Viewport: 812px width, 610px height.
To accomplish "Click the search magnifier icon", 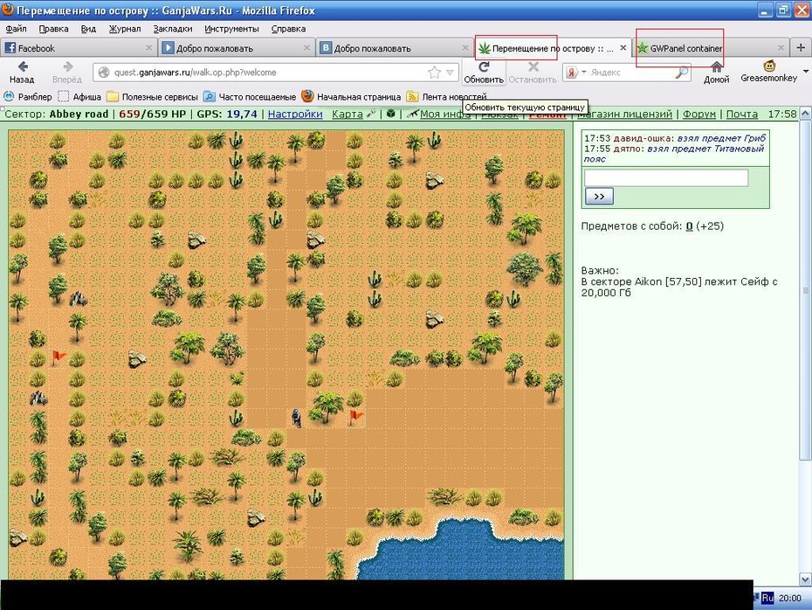I will tap(682, 72).
